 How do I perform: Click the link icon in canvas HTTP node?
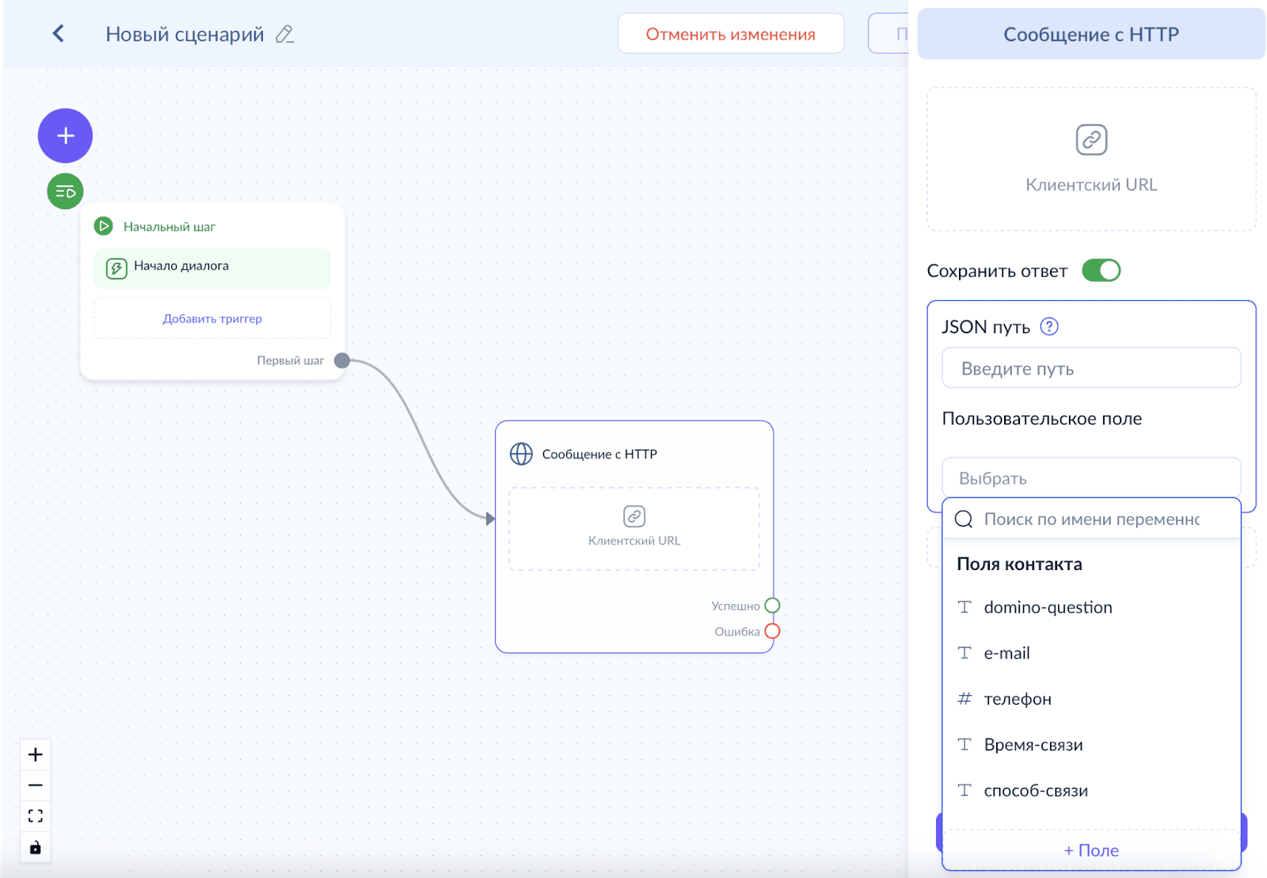tap(634, 516)
